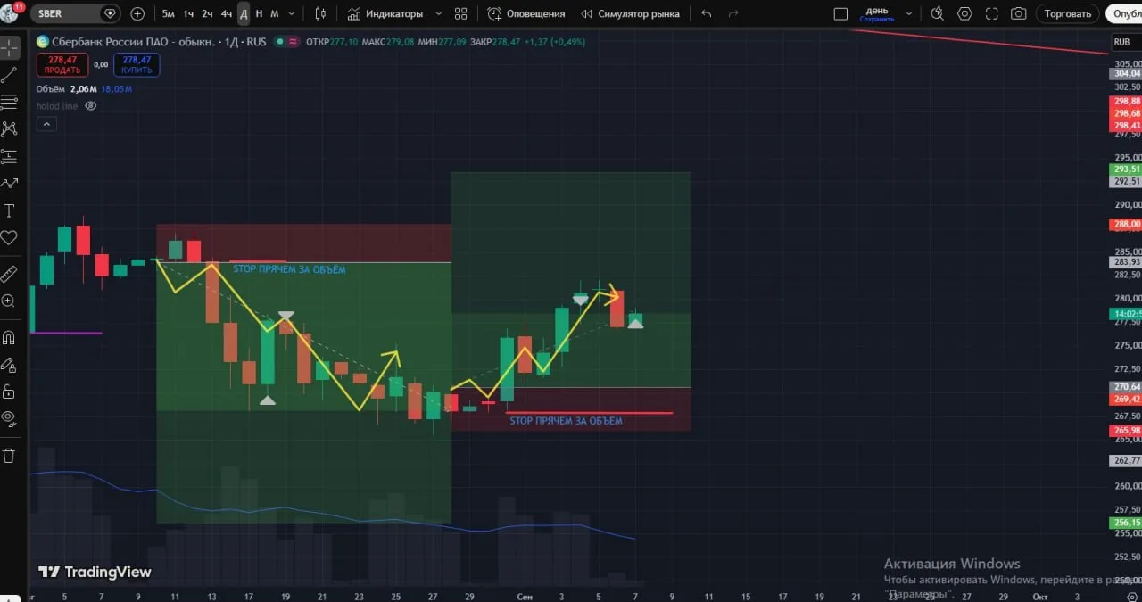Expand the indicators favorites chevron
The image size is (1142, 602).
coord(437,13)
